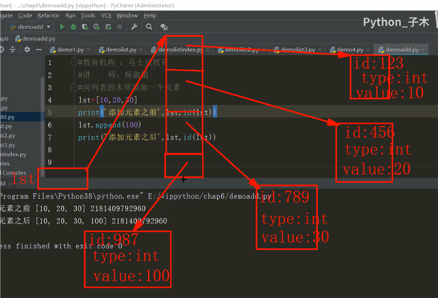Click the project panel vertical scrollbar
Screen dimensions: 438x298
coord(42,127)
